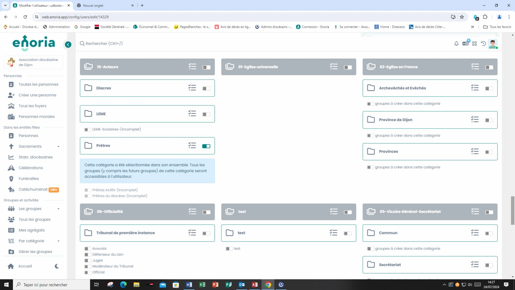Click the apps grid icon in header
This screenshot has width=515, height=290.
point(474,44)
